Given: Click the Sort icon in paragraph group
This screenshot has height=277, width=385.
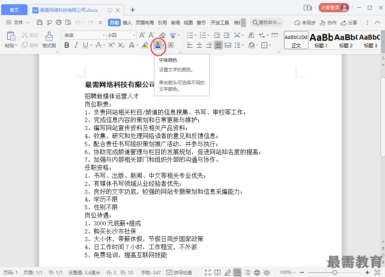Looking at the screenshot, I should [x=251, y=35].
